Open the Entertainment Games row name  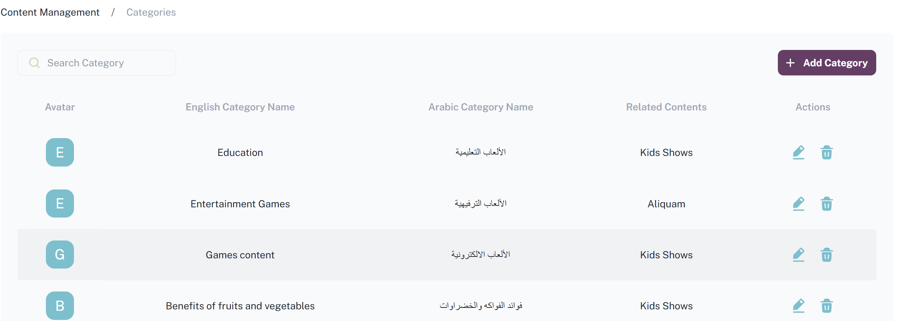point(240,204)
